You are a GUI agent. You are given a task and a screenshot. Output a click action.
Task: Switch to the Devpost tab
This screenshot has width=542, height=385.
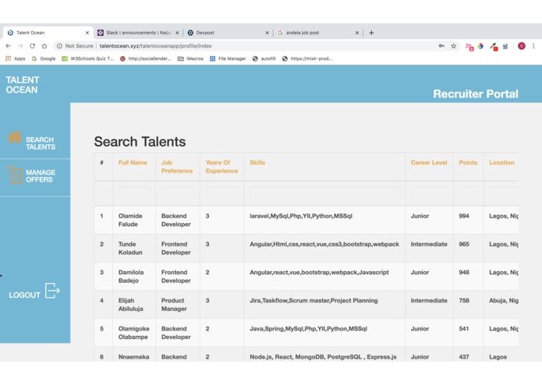point(228,33)
